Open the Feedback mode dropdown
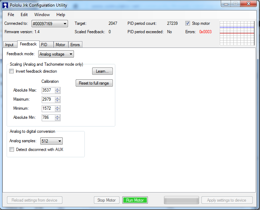Screen dimensions: 260x210 point(56,54)
